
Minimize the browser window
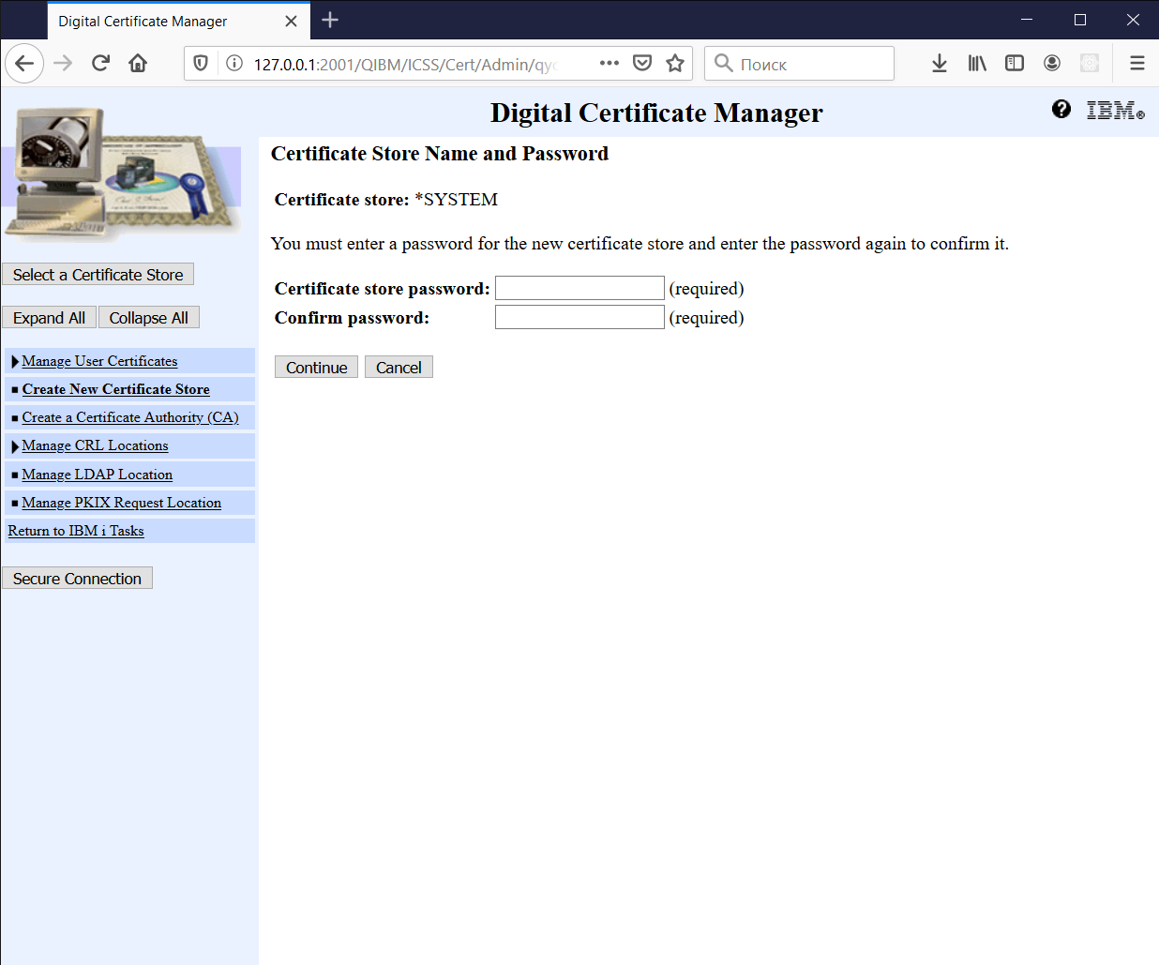1027,20
